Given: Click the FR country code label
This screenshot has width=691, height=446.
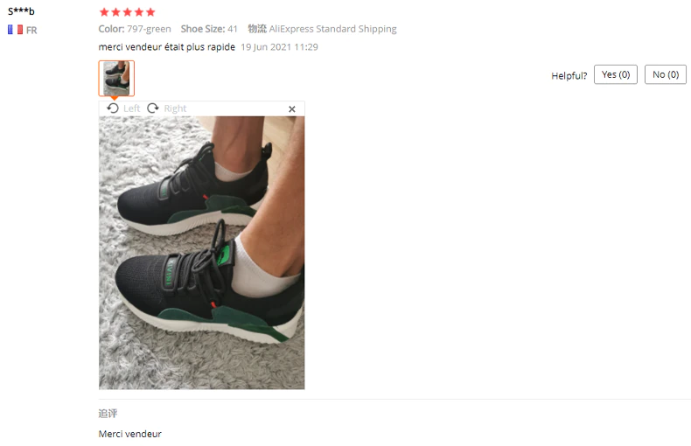Looking at the screenshot, I should coord(31,31).
